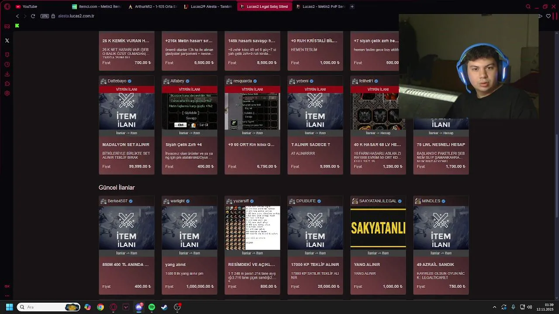Click +216k Metin hasarr listing title

point(189,41)
